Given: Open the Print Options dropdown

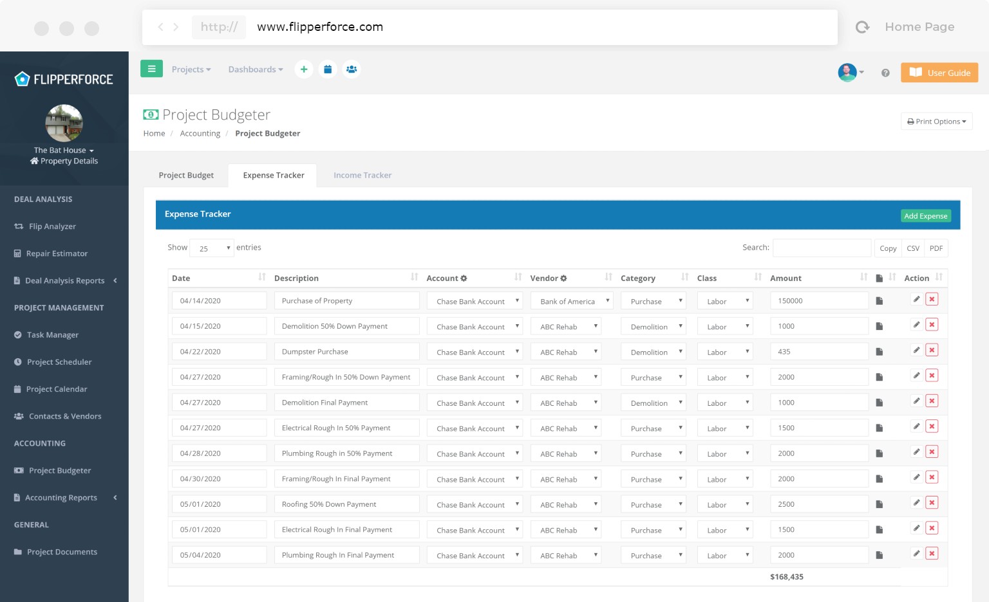Looking at the screenshot, I should 937,121.
